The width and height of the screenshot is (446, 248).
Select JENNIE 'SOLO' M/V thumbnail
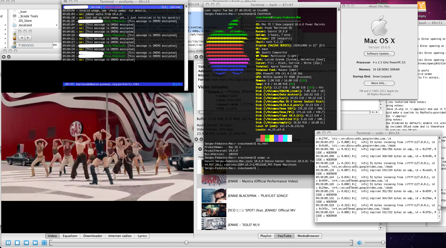pos(214,224)
